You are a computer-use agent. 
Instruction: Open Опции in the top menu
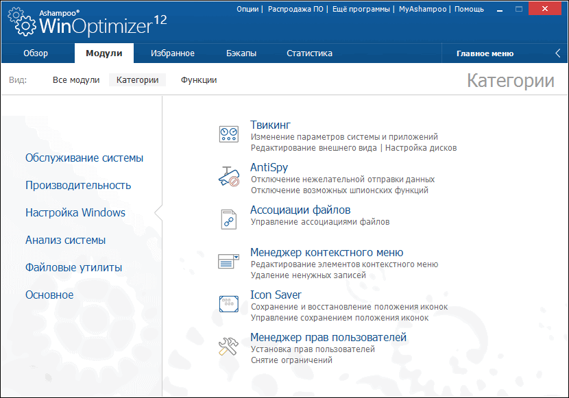tap(247, 9)
